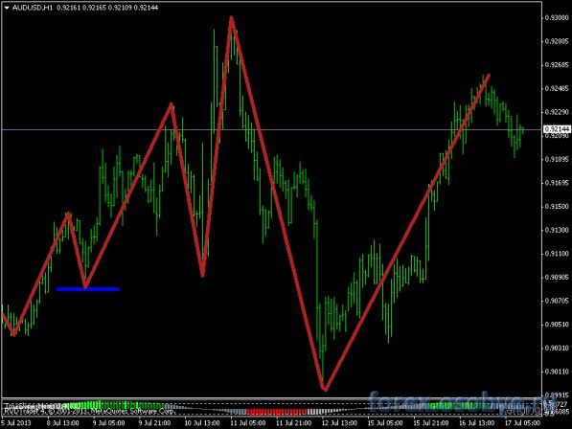Select the current price label 0.92144
572x429 pixels.
coord(557,129)
